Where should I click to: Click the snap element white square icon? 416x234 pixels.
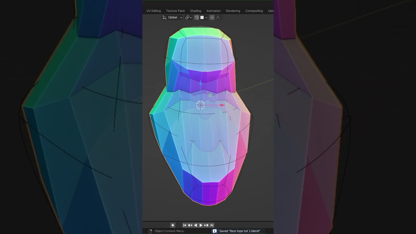(x=202, y=18)
